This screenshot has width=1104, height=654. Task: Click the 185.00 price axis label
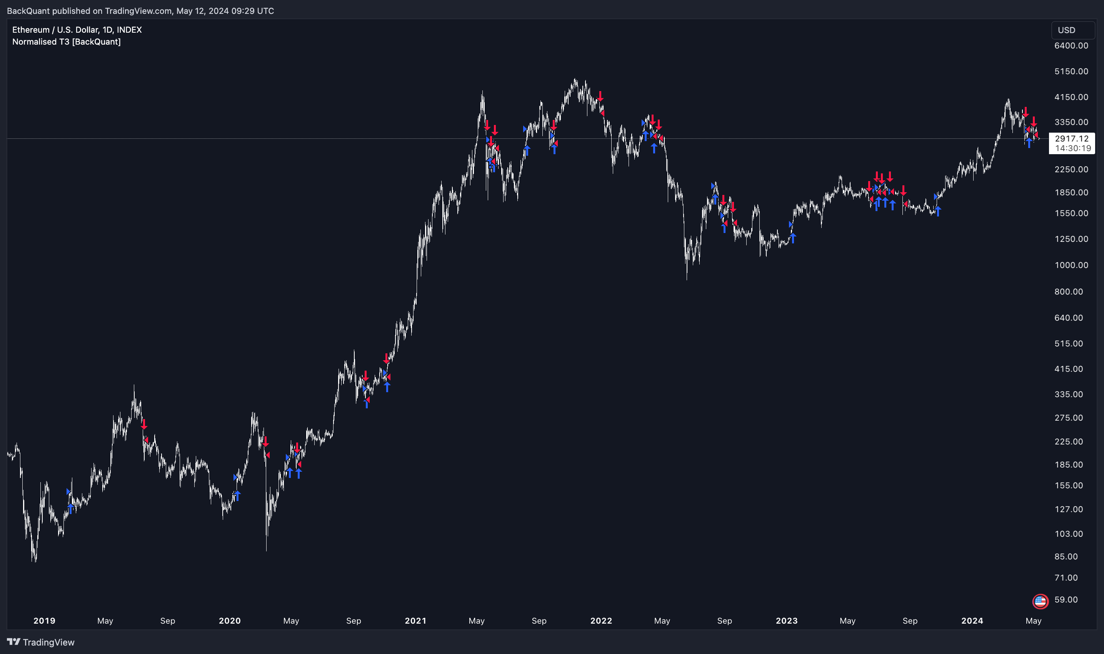pos(1068,464)
